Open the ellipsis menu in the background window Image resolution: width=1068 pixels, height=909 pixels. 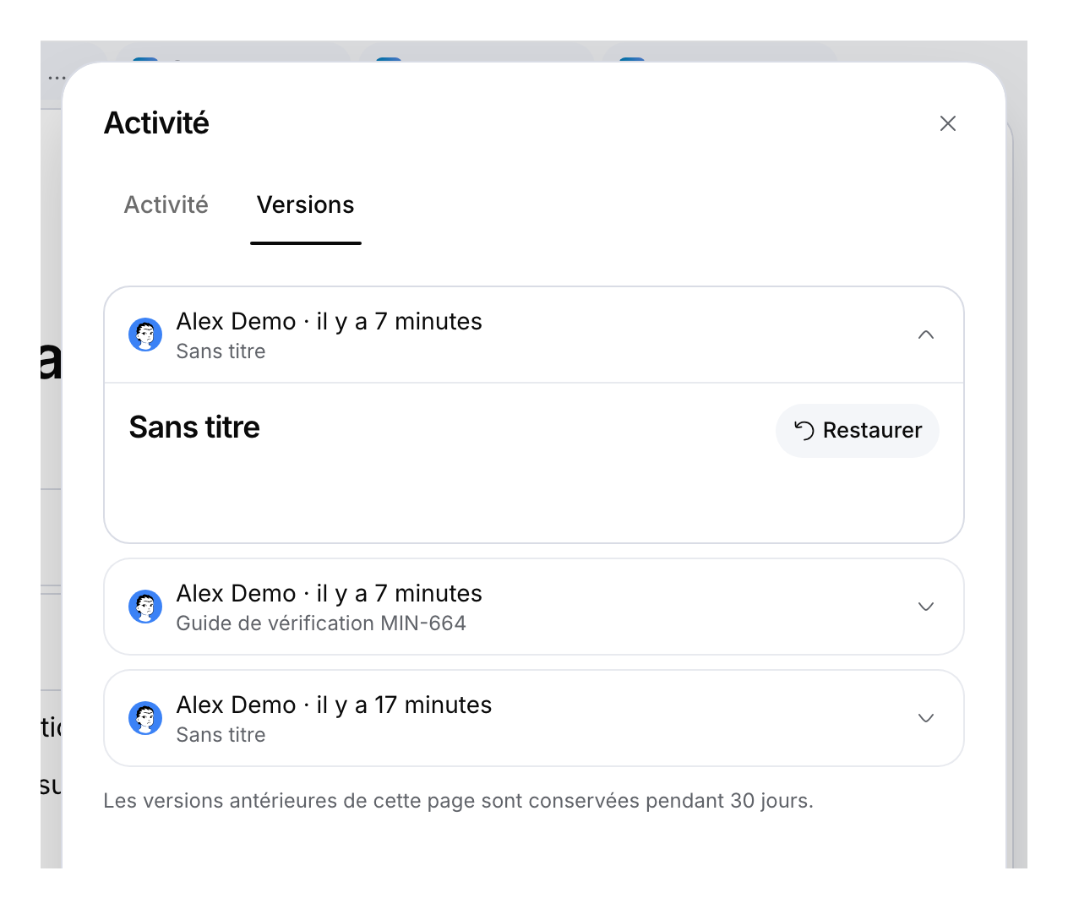[x=57, y=78]
